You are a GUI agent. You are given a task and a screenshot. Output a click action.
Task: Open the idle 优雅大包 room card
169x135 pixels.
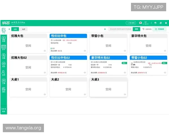point(28,44)
